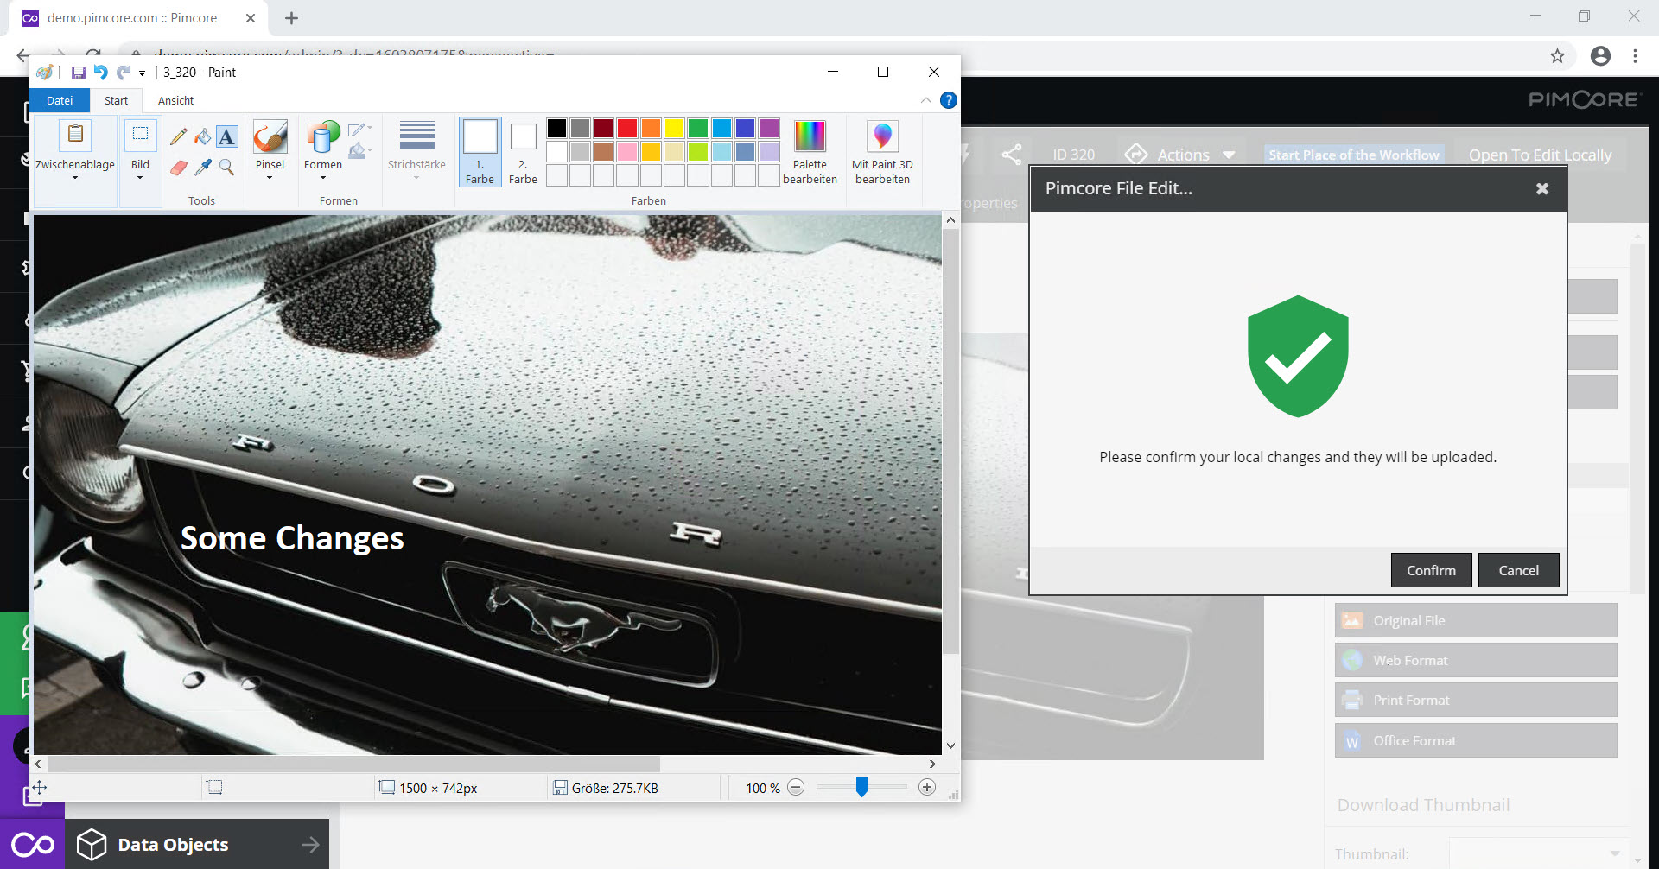Click the Original File download button
The height and width of the screenshot is (869, 1659).
[1476, 620]
